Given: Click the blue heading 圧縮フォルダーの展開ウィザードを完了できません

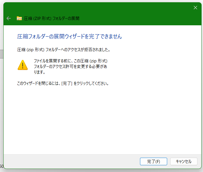Looking at the screenshot, I should (x=69, y=36).
